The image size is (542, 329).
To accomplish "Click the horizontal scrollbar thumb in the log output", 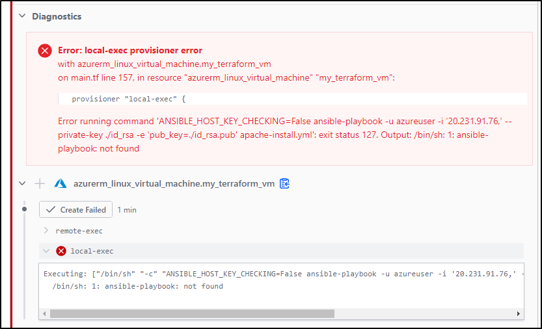I will pos(192,314).
